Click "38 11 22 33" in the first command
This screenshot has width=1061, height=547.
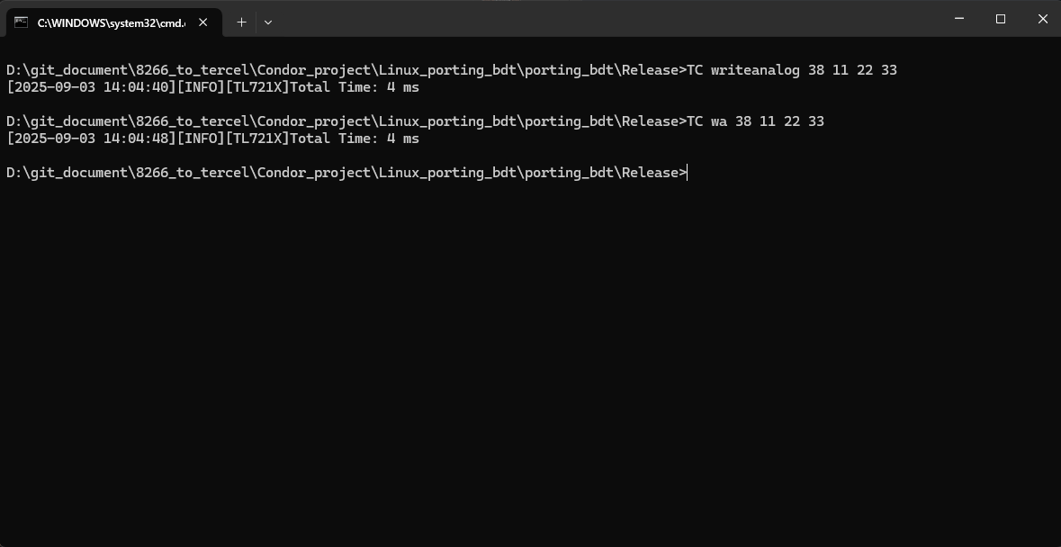coord(852,70)
